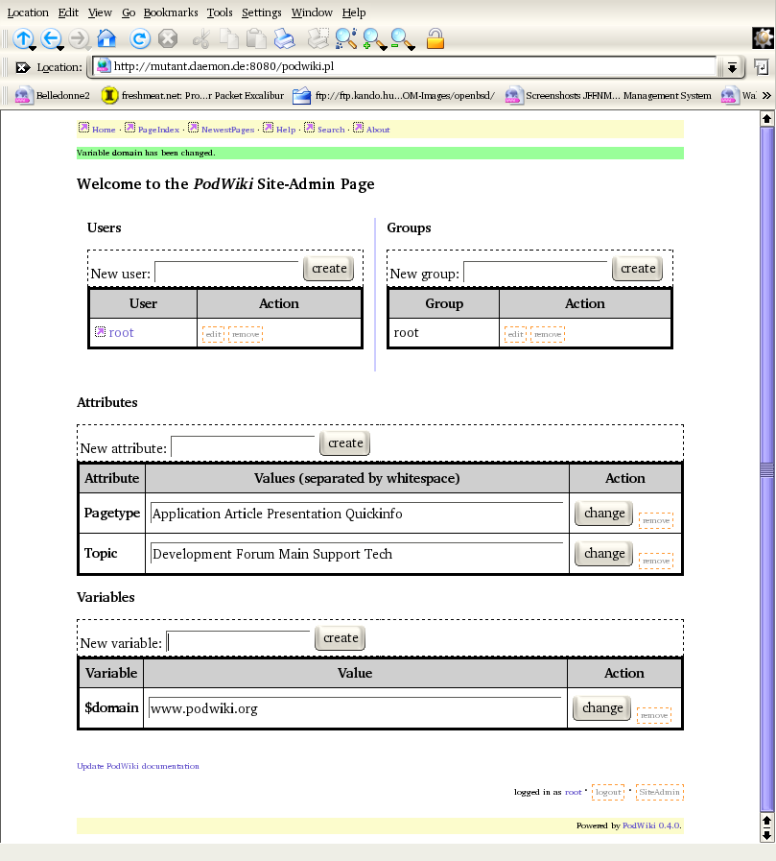Zoom out with the minus magnifier icon
This screenshot has width=776, height=861.
tap(401, 38)
